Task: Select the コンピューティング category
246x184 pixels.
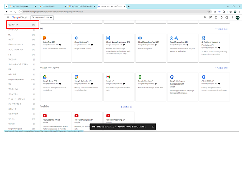Action: [22, 49]
